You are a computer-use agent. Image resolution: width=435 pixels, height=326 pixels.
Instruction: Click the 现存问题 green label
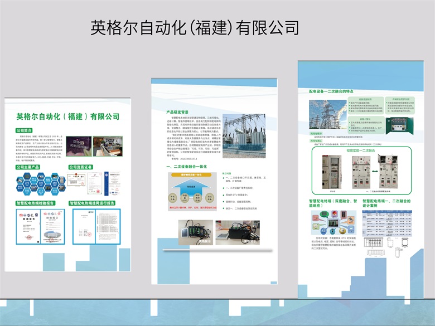[x=227, y=173]
